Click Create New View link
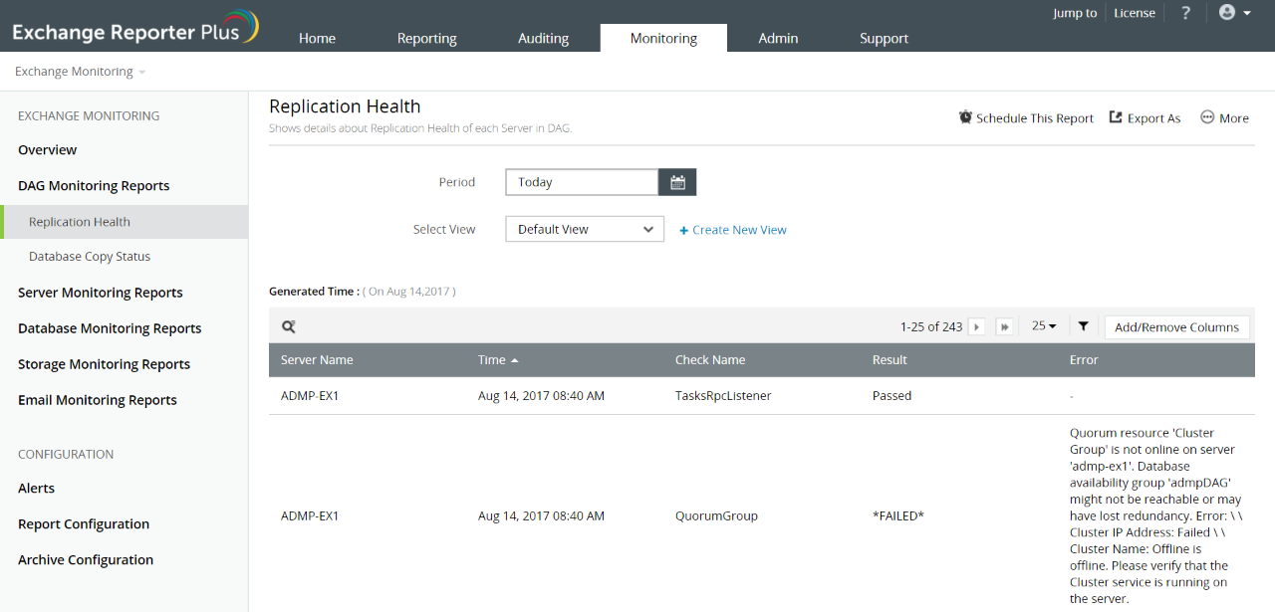 click(733, 230)
